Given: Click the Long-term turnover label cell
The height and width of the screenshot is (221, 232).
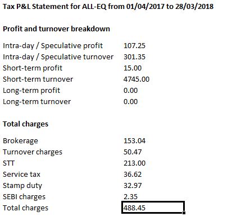Looking at the screenshot, I should [37, 102].
